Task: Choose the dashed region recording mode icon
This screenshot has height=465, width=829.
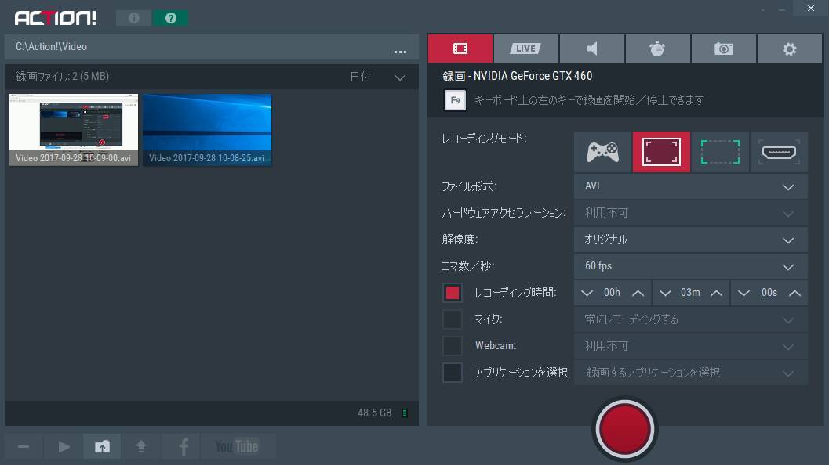Action: (x=720, y=152)
